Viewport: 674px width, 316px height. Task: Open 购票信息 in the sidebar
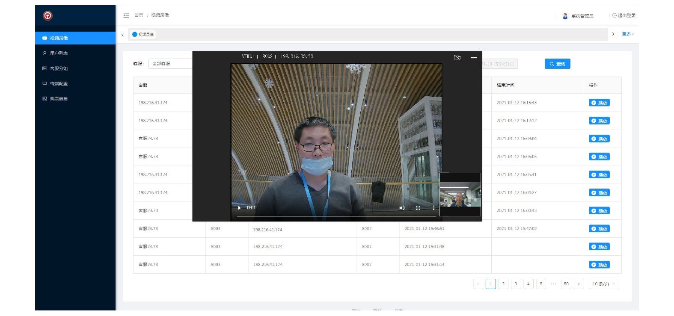click(59, 99)
